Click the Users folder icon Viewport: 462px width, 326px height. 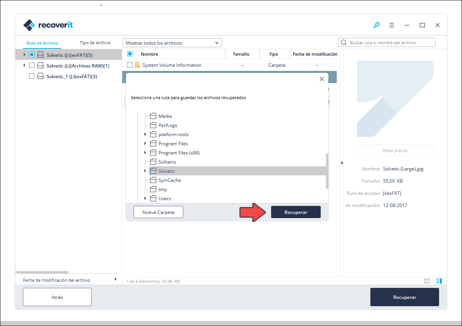point(153,198)
